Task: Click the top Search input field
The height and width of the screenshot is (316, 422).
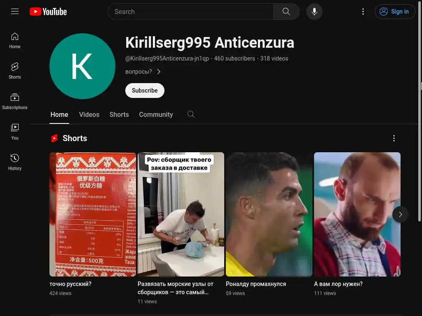Action: click(x=190, y=12)
